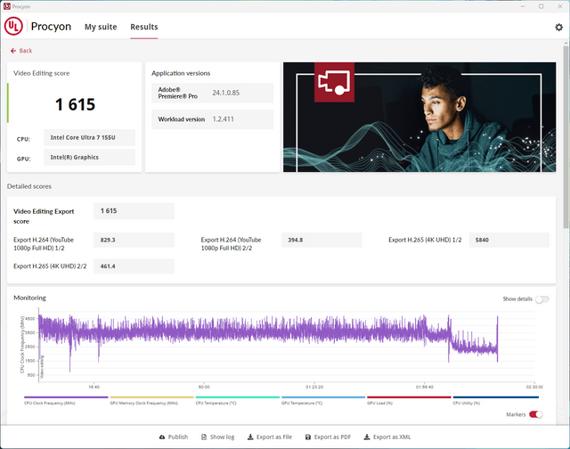This screenshot has width=570, height=449.
Task: Open the settings gear icon
Action: click(558, 28)
